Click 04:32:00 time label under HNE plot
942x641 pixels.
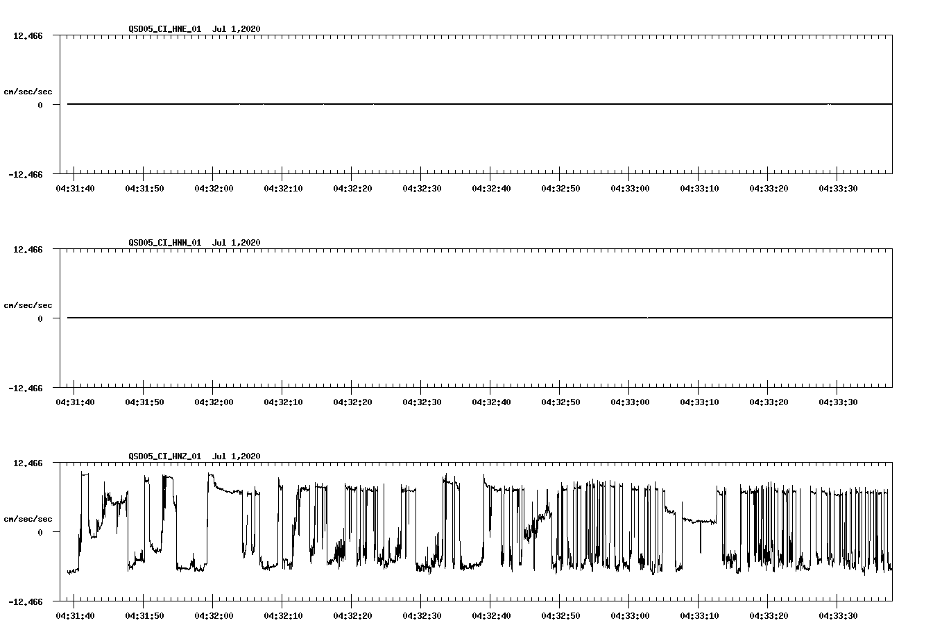click(214, 189)
